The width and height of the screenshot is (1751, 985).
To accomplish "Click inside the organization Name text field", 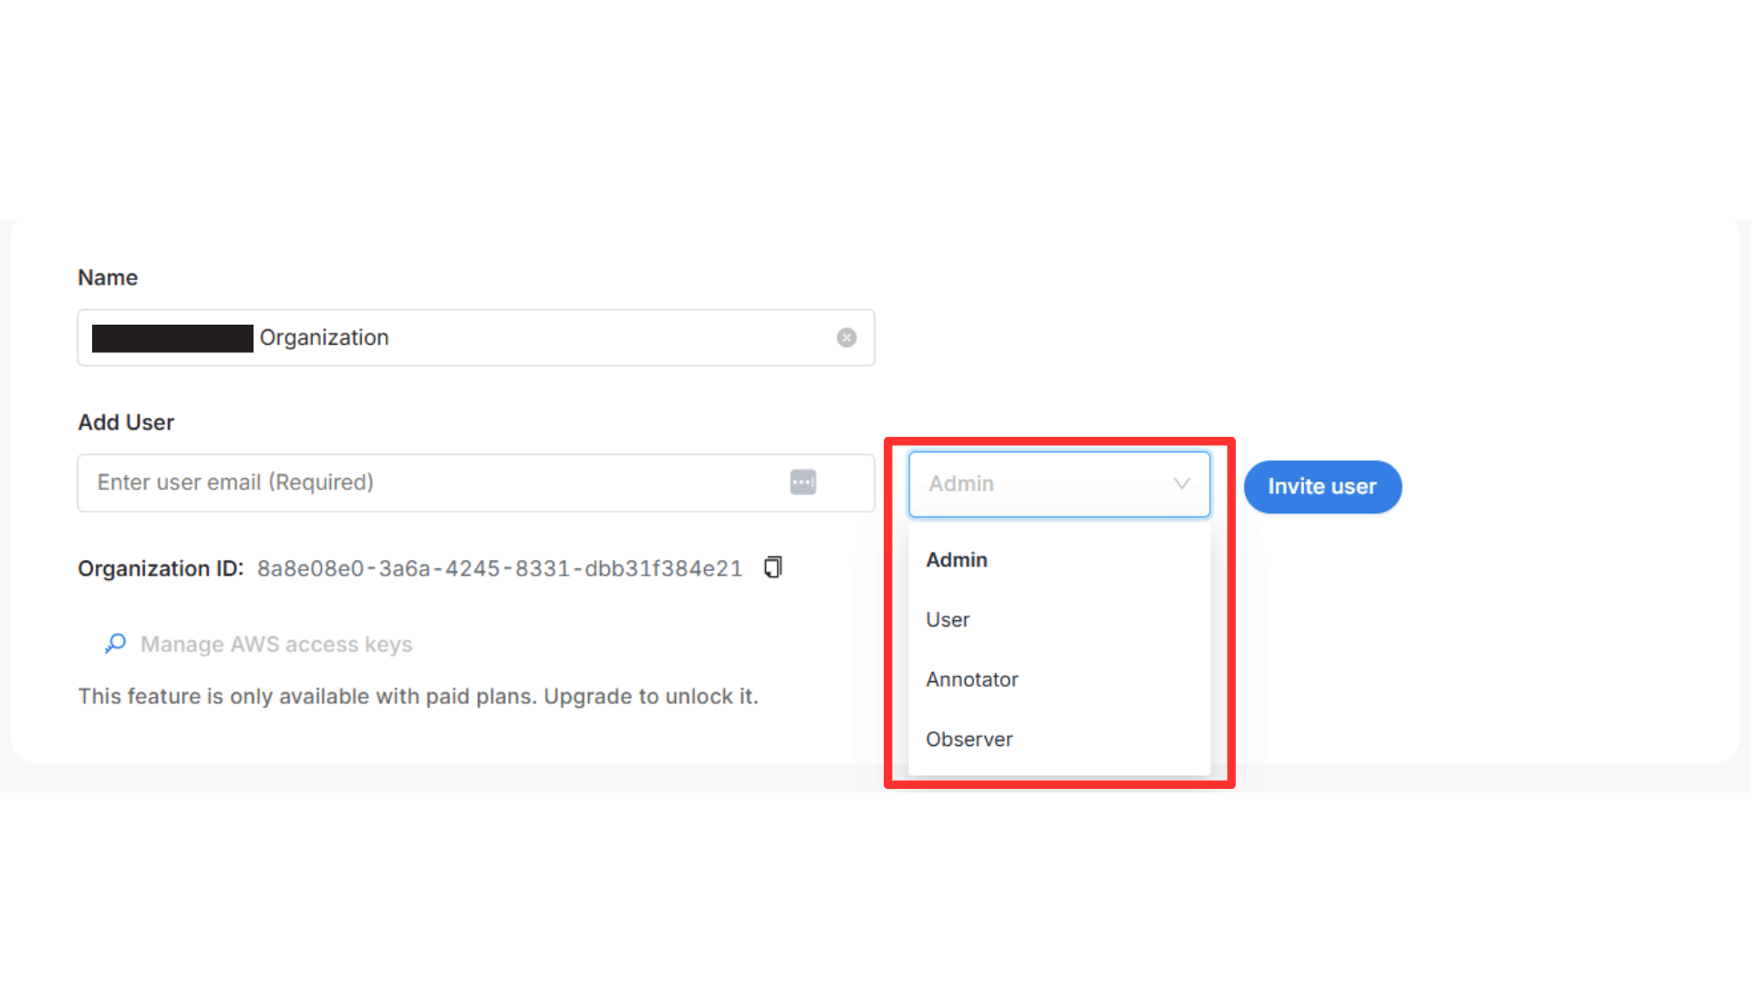I will (x=593, y=337).
